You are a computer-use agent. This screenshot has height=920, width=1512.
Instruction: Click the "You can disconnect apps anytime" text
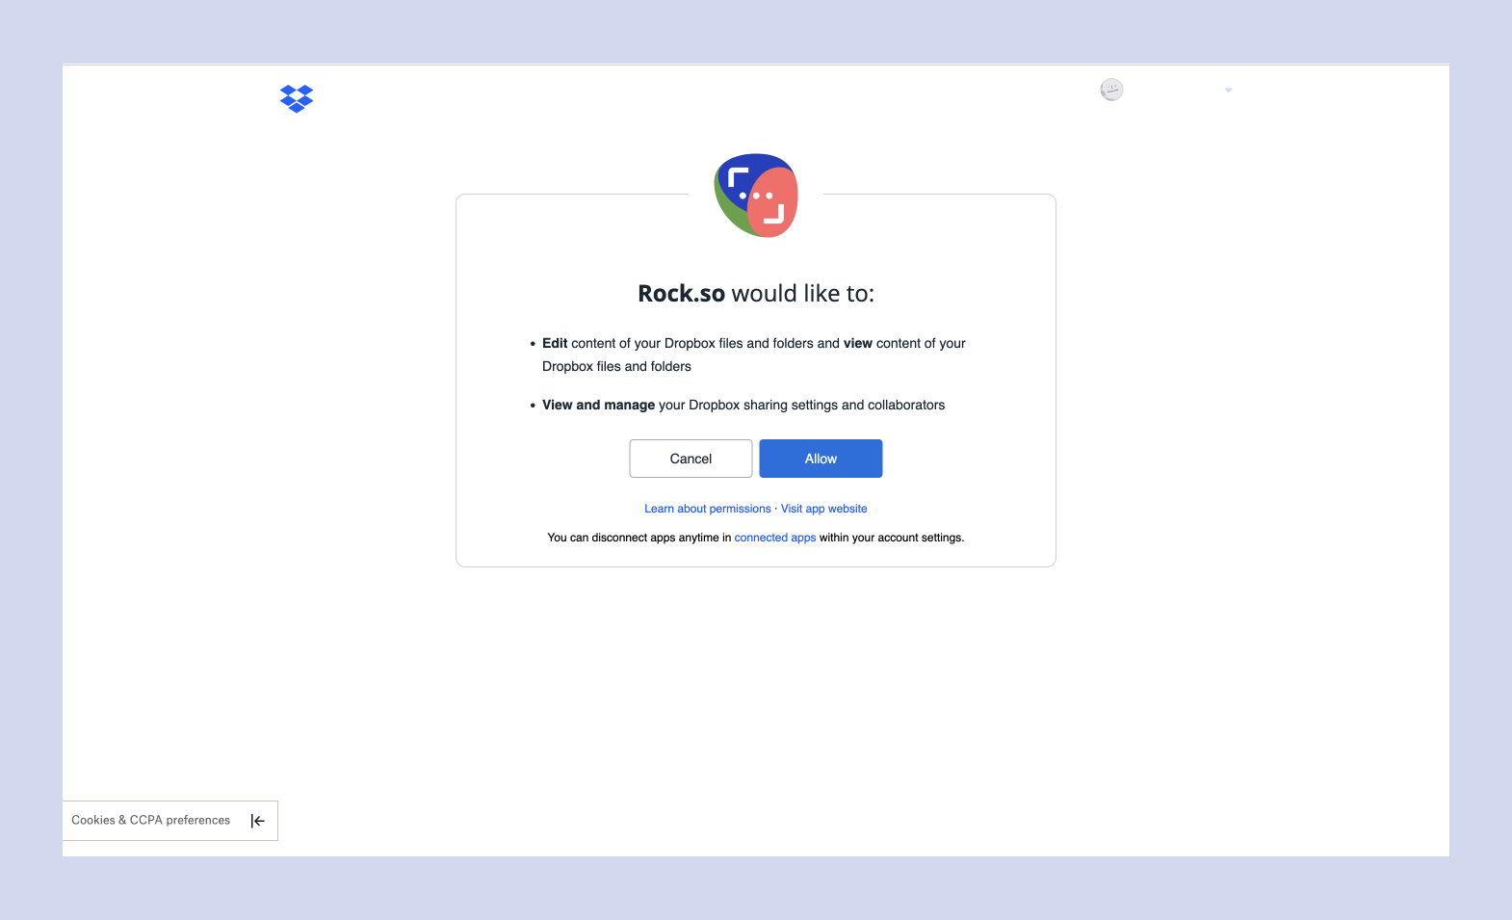(633, 538)
